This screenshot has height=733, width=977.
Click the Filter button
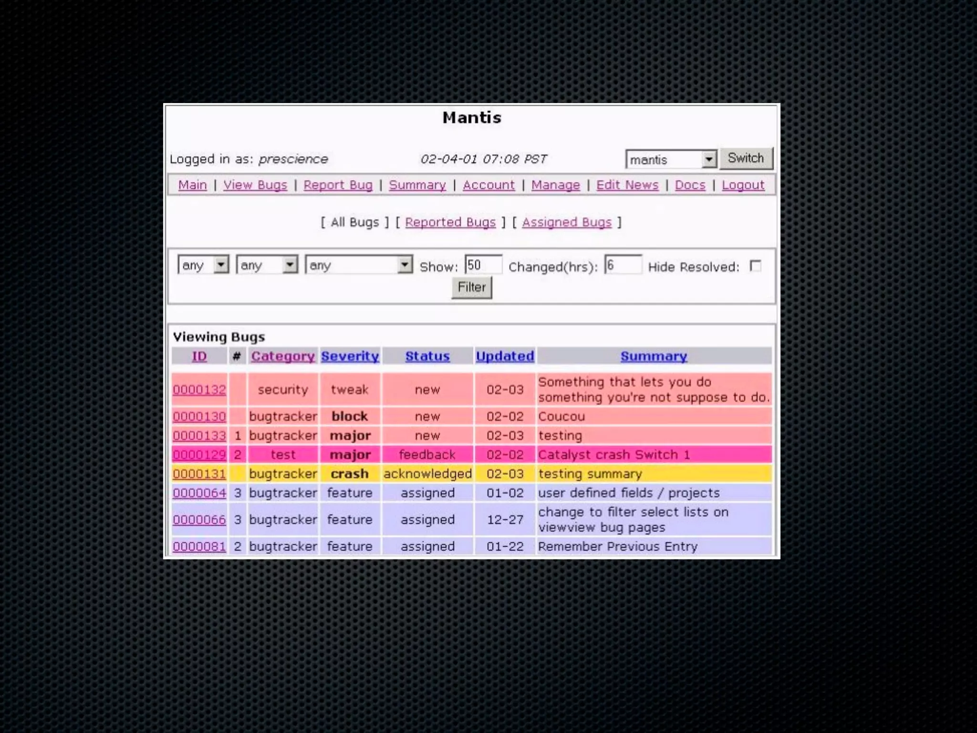click(x=471, y=287)
